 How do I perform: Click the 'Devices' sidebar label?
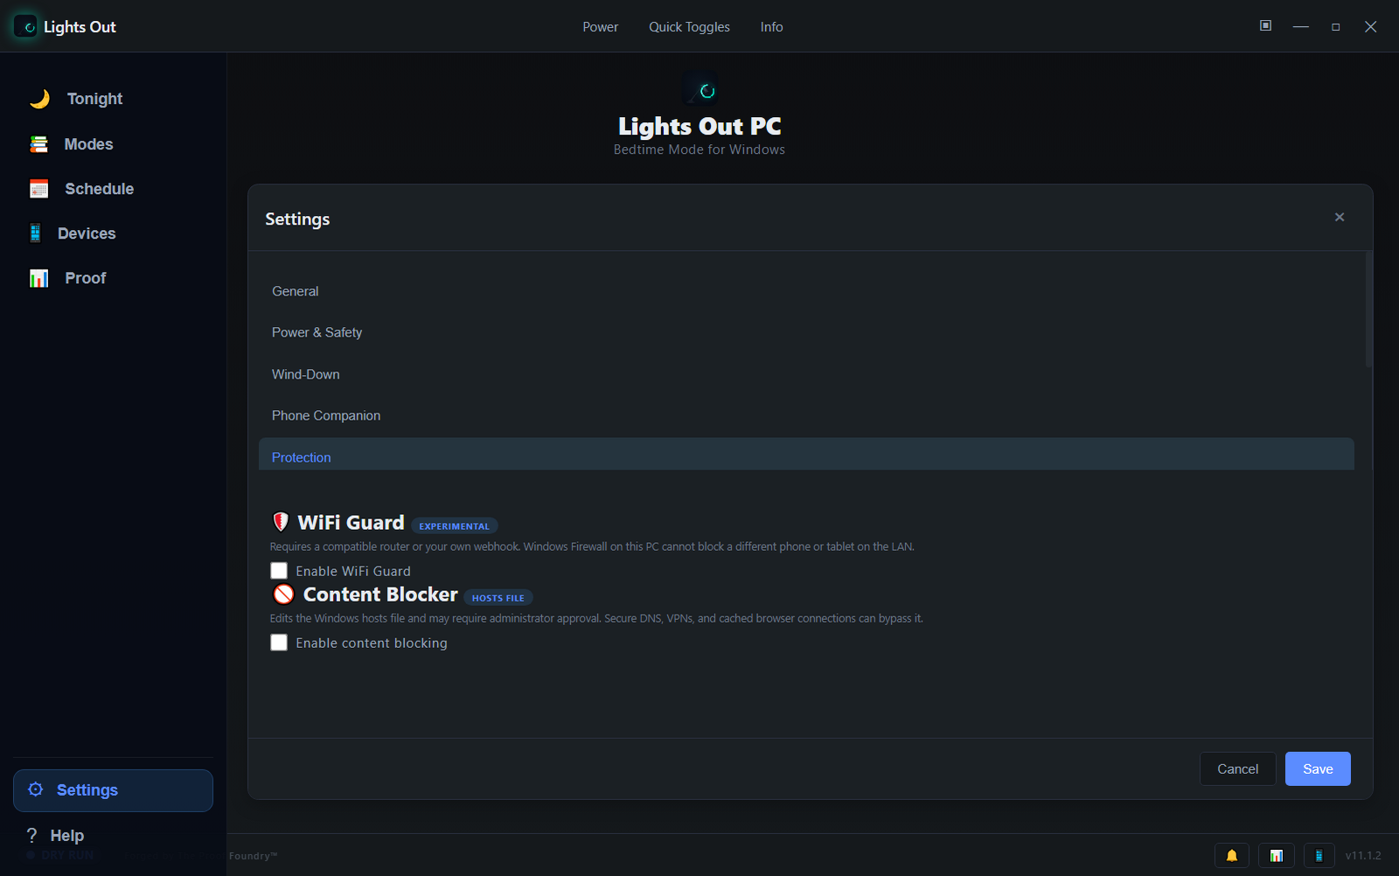pos(87,233)
